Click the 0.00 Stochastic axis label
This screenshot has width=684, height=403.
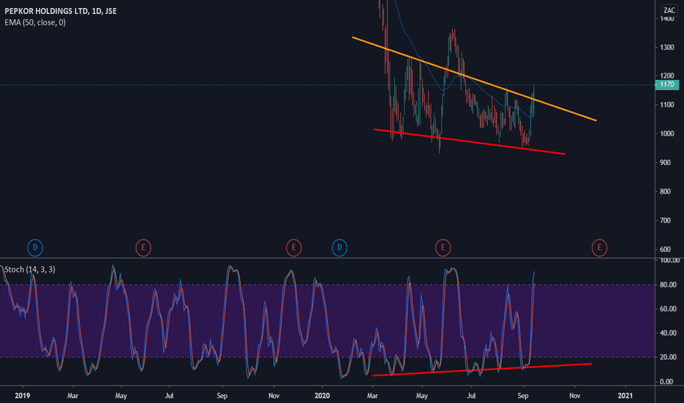(666, 382)
